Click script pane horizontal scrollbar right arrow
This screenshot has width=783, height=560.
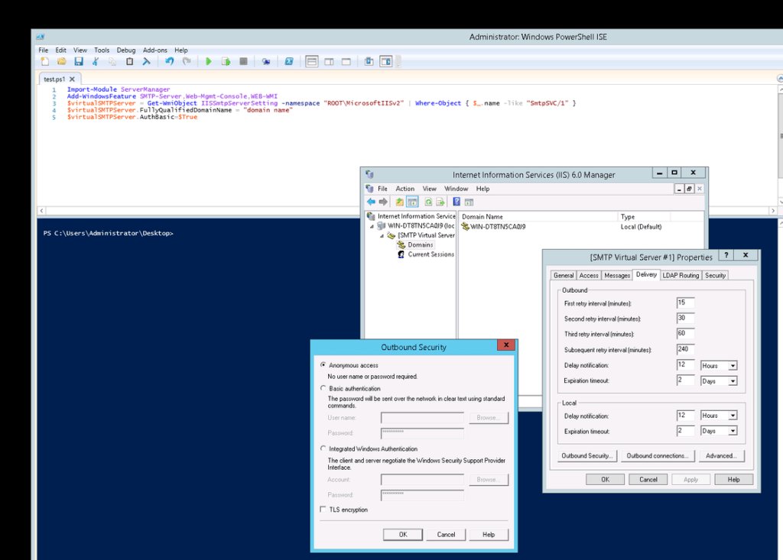tap(773, 211)
